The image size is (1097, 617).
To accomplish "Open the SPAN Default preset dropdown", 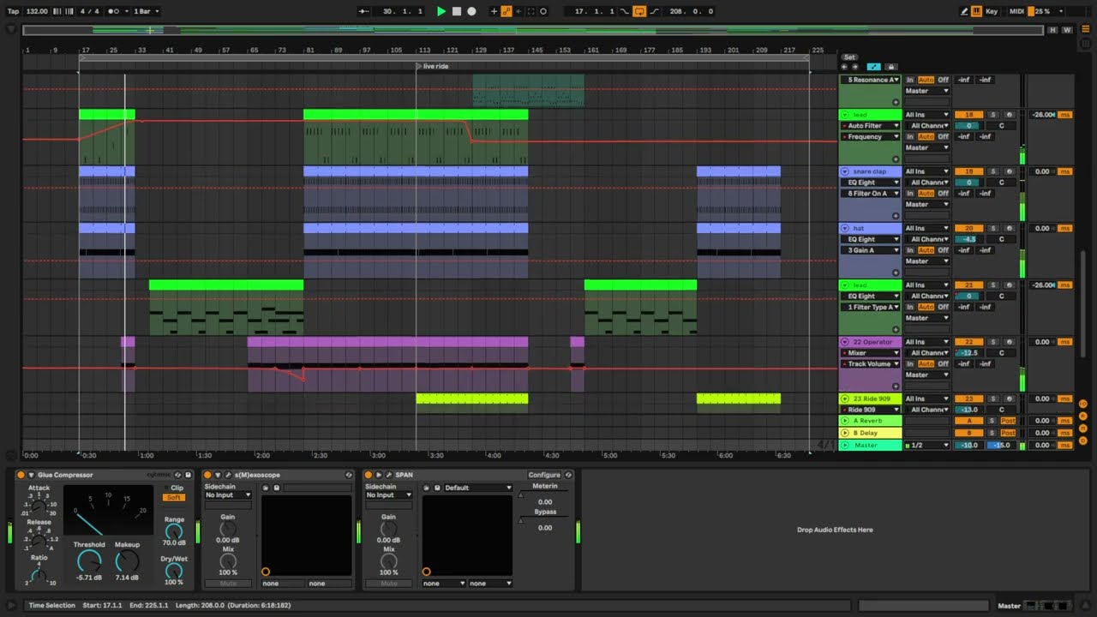I will point(477,488).
